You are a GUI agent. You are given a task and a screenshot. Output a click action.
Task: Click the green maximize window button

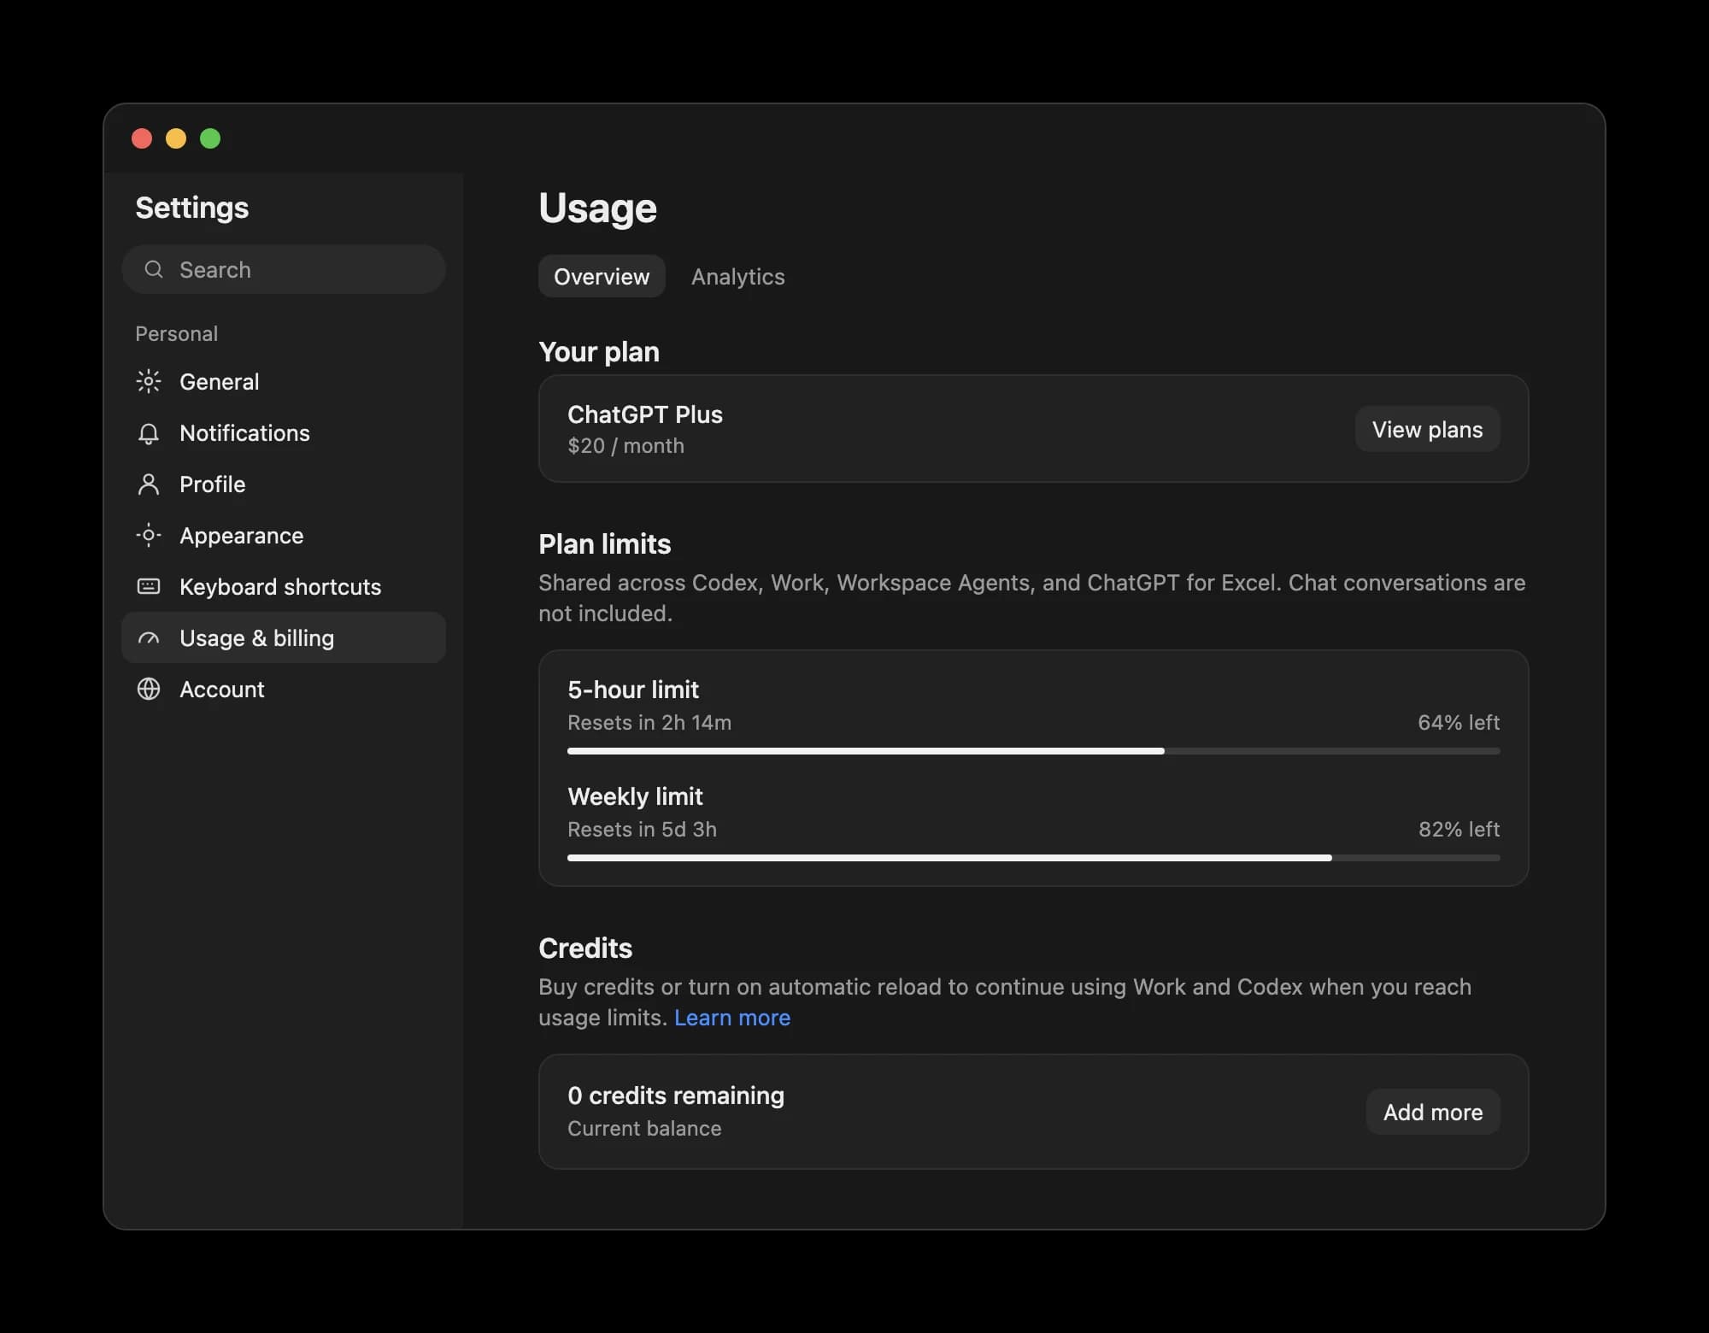click(210, 138)
